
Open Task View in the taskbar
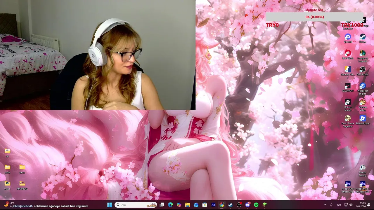point(162,205)
